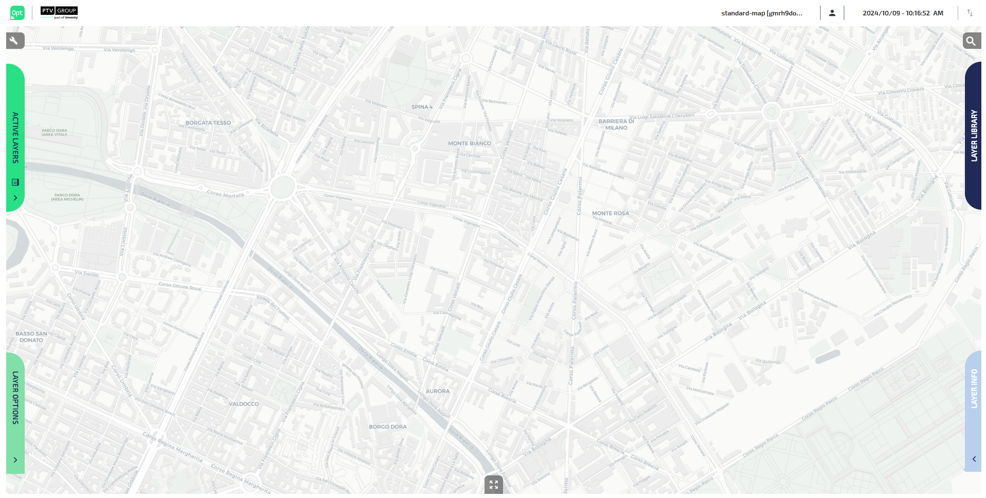
Task: Click the MONTE BIANCO map label
Action: (x=470, y=143)
